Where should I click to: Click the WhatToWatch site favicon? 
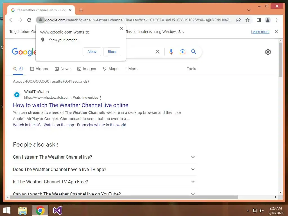(17, 94)
